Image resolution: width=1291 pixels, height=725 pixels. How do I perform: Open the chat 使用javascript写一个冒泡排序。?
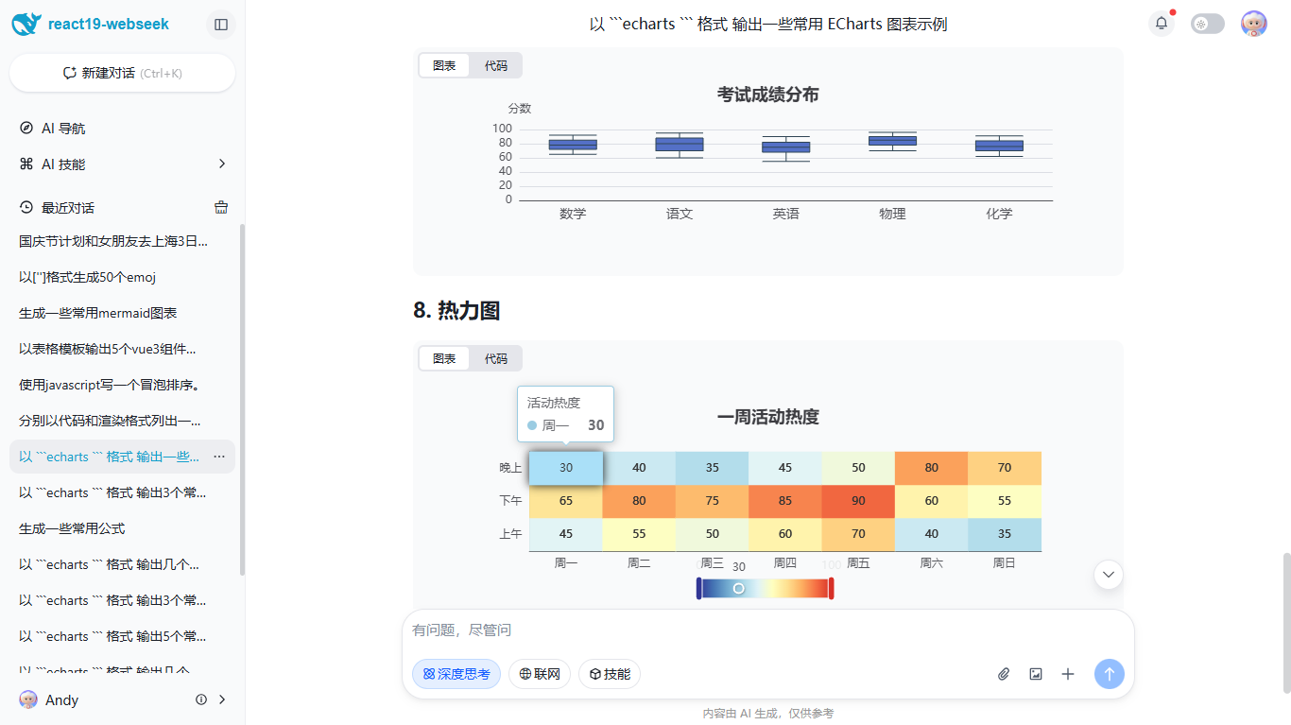[x=123, y=385]
